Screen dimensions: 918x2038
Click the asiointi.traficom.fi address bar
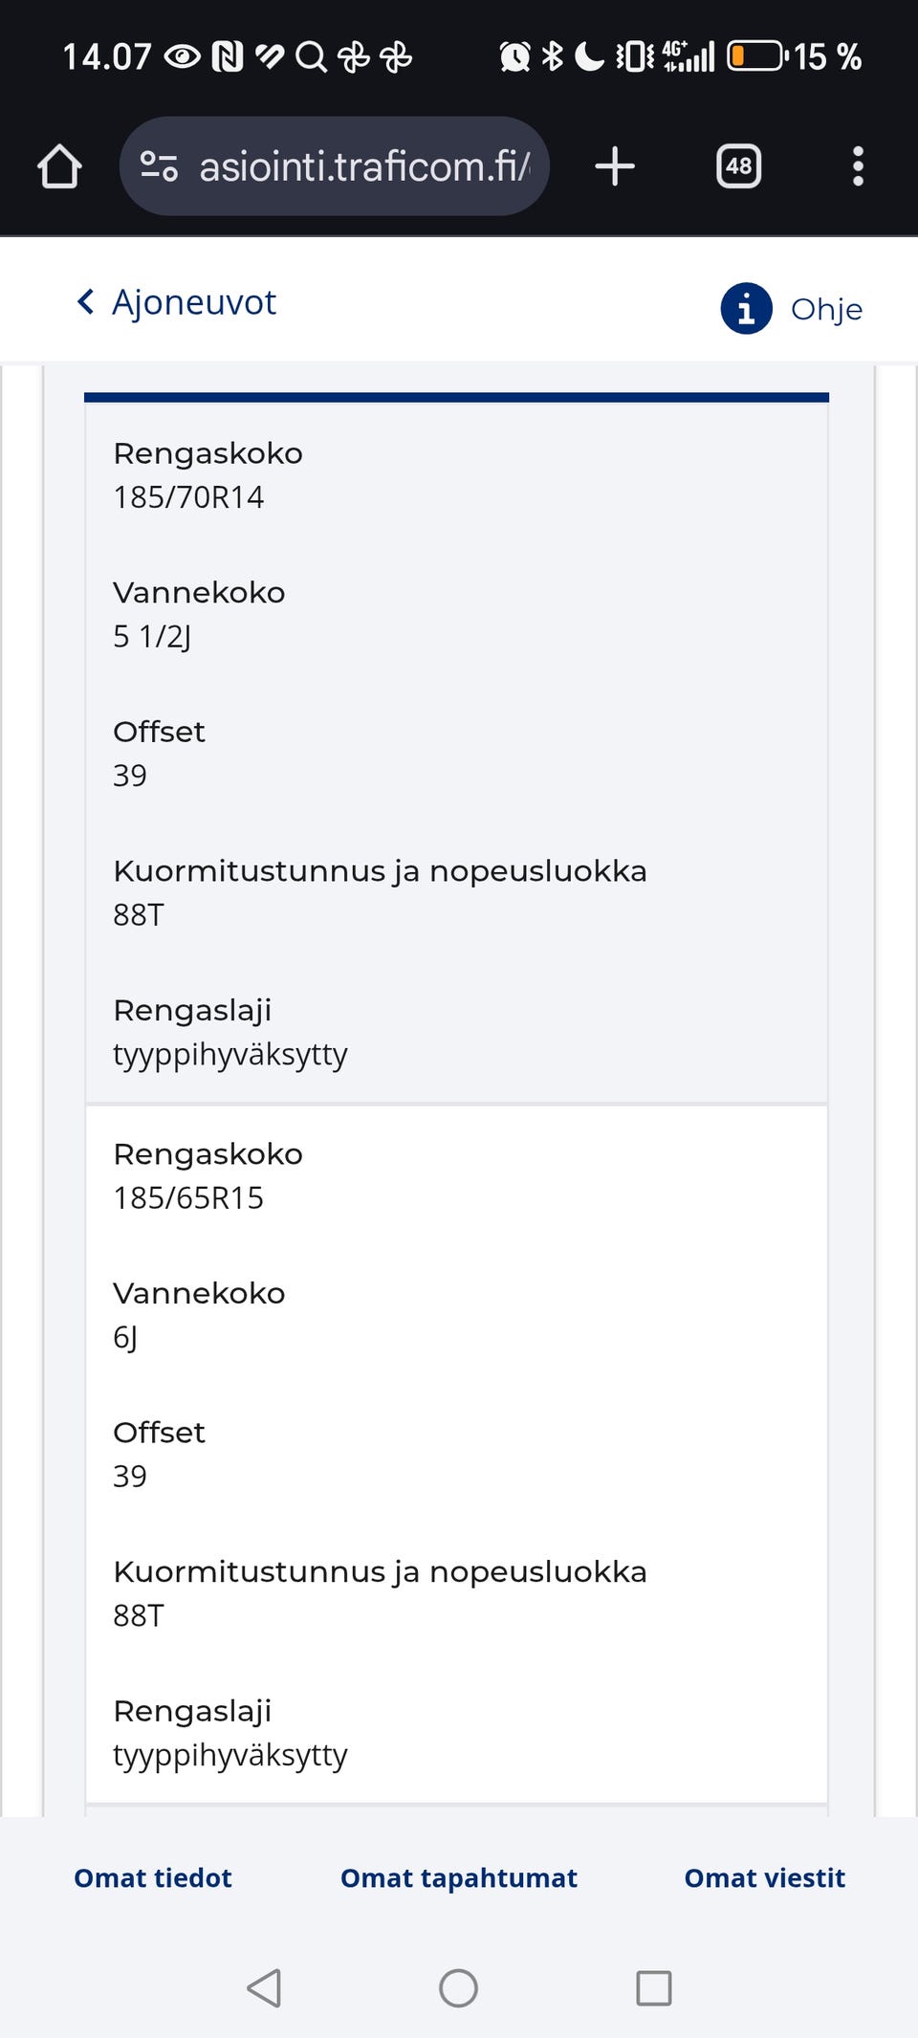click(x=363, y=166)
